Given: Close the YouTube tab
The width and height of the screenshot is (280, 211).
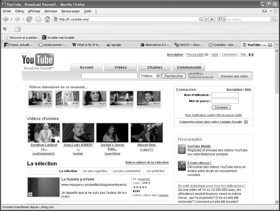Looking at the screenshot, I should pyautogui.click(x=270, y=45).
